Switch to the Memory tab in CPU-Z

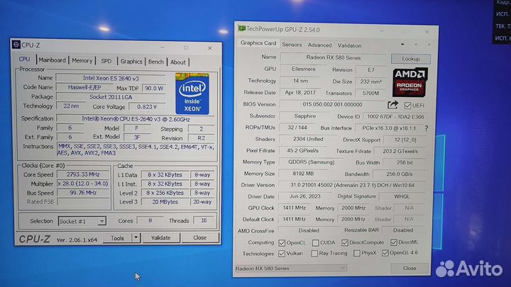82,60
